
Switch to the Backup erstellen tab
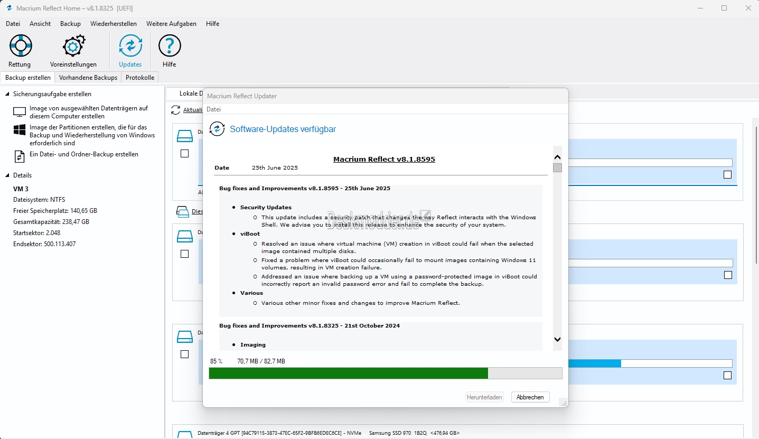pos(28,78)
